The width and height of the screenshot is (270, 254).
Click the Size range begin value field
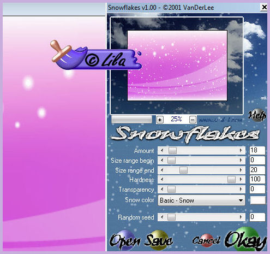[x=257, y=160]
